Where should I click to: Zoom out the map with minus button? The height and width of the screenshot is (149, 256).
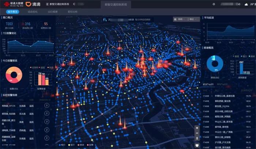[x=197, y=133]
